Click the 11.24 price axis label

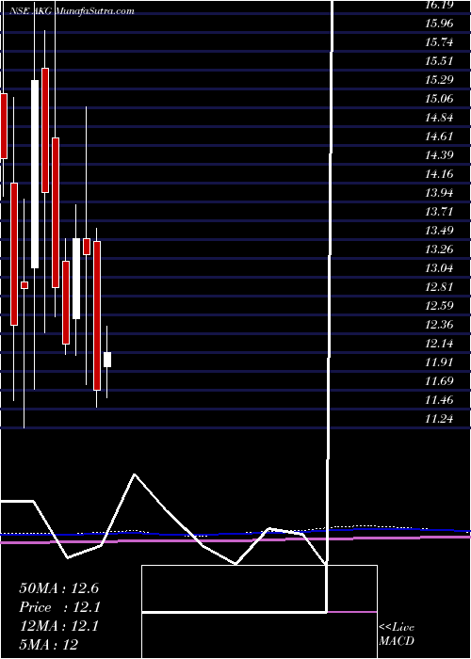pyautogui.click(x=439, y=419)
